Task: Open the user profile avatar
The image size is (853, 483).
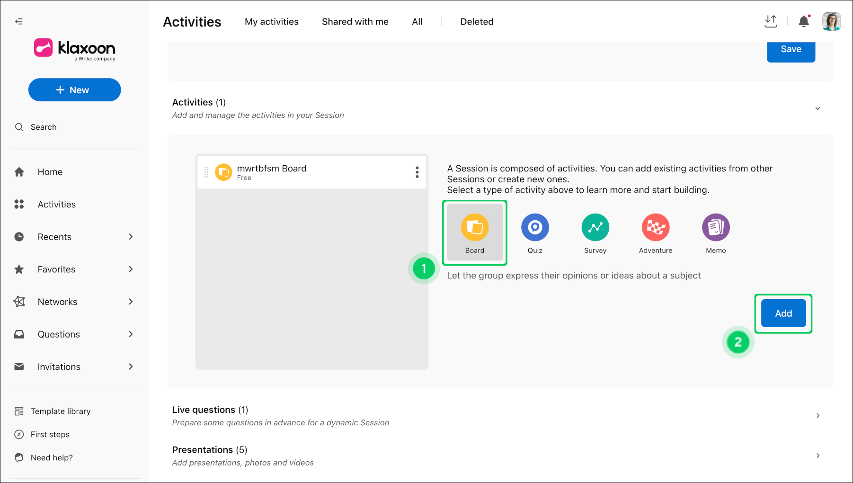Action: pyautogui.click(x=831, y=21)
